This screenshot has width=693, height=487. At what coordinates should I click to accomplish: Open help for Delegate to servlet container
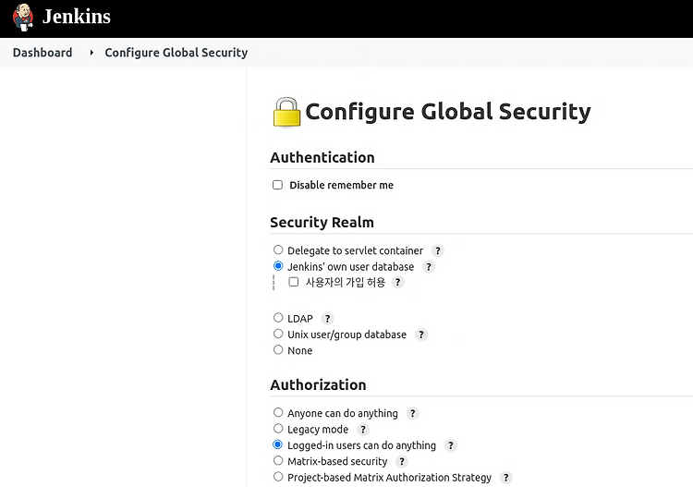[438, 251]
